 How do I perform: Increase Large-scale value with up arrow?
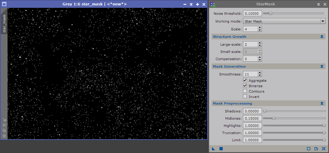(260, 43)
